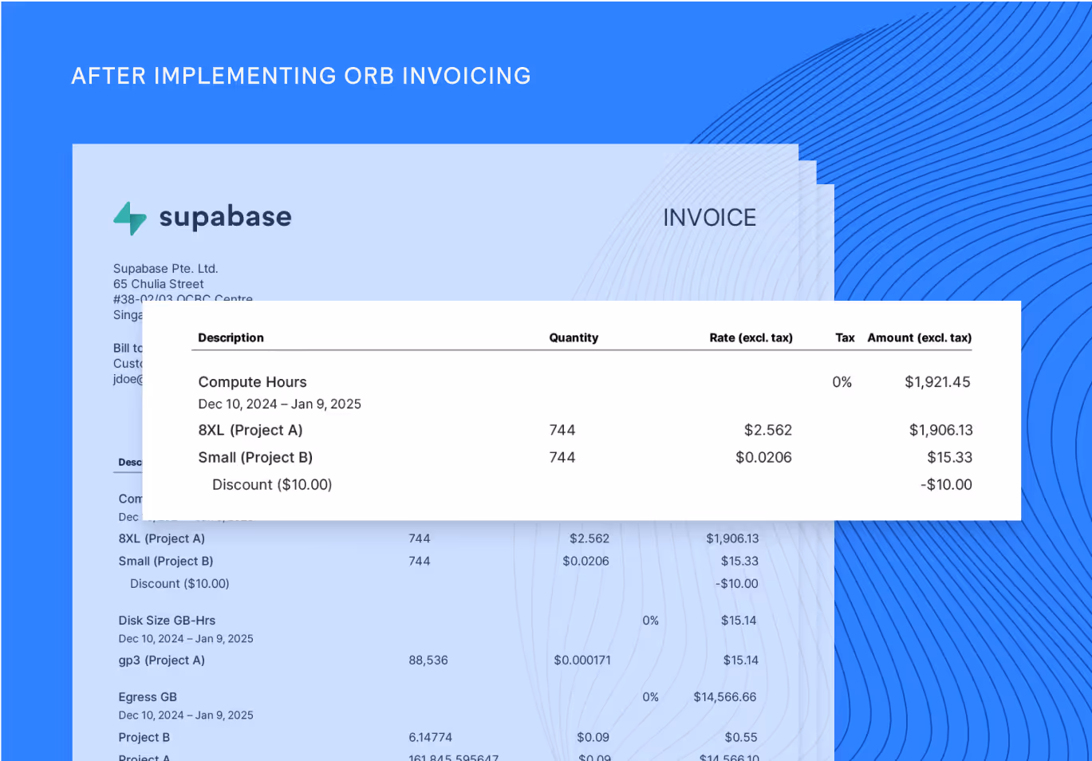Click -$10.00 in the background invoice
This screenshot has width=1092, height=761.
[x=737, y=583]
